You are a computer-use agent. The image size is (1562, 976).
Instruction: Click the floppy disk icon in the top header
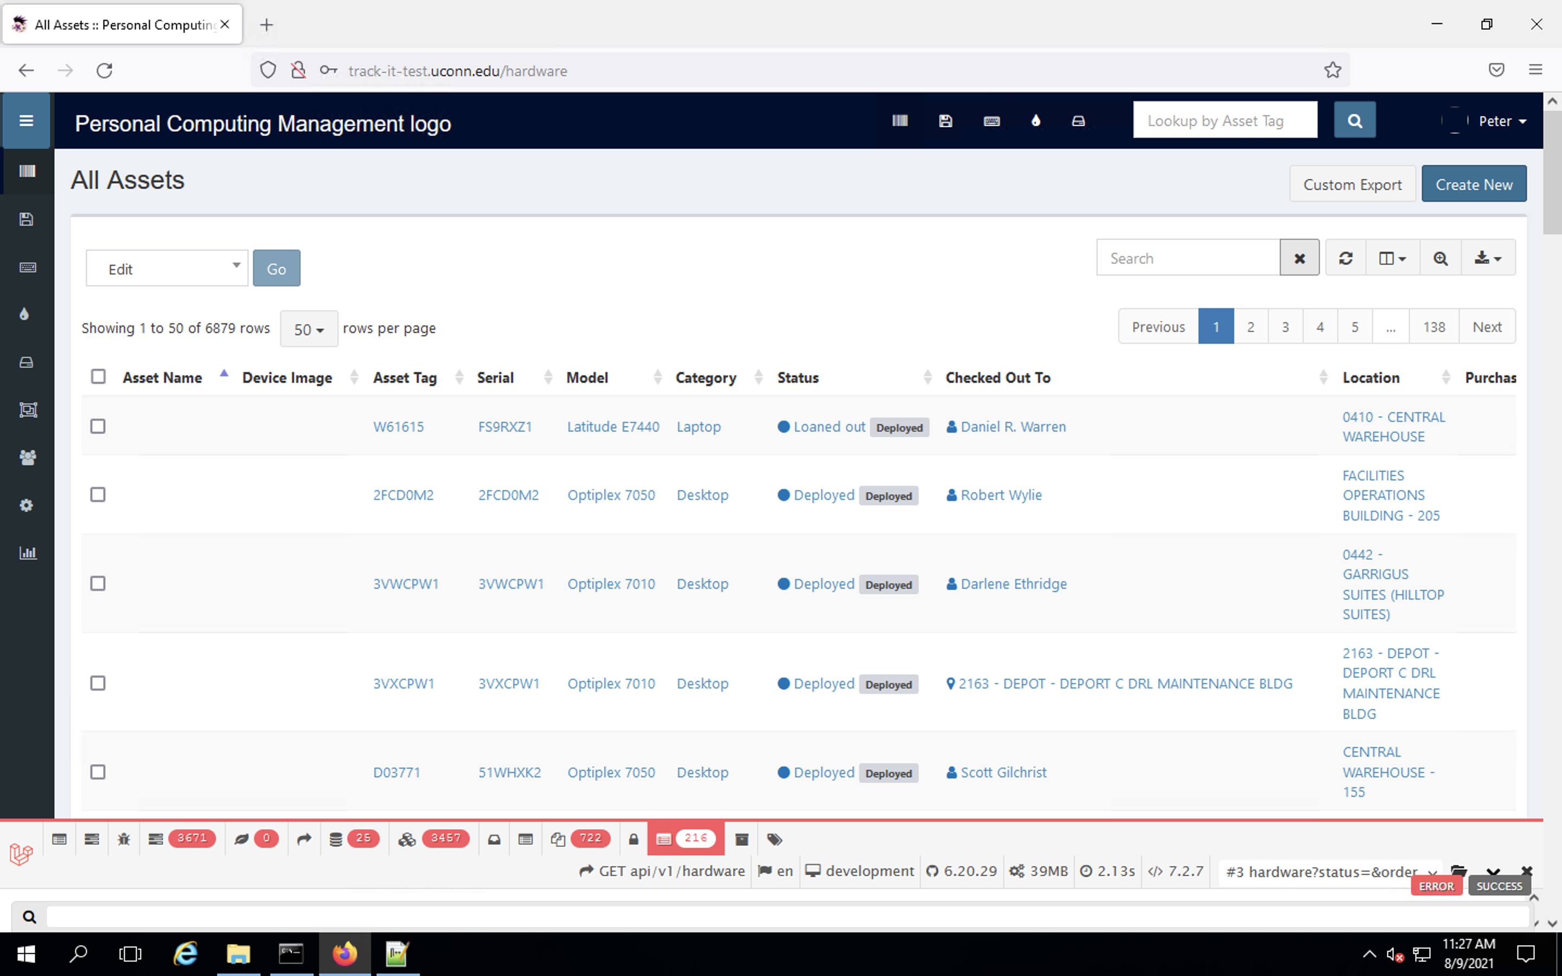[945, 121]
